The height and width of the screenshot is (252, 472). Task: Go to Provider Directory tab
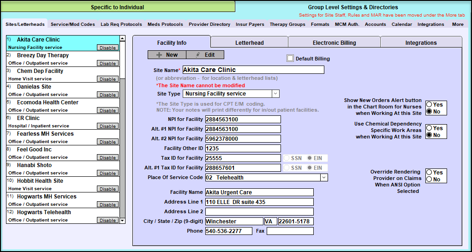tap(209, 24)
